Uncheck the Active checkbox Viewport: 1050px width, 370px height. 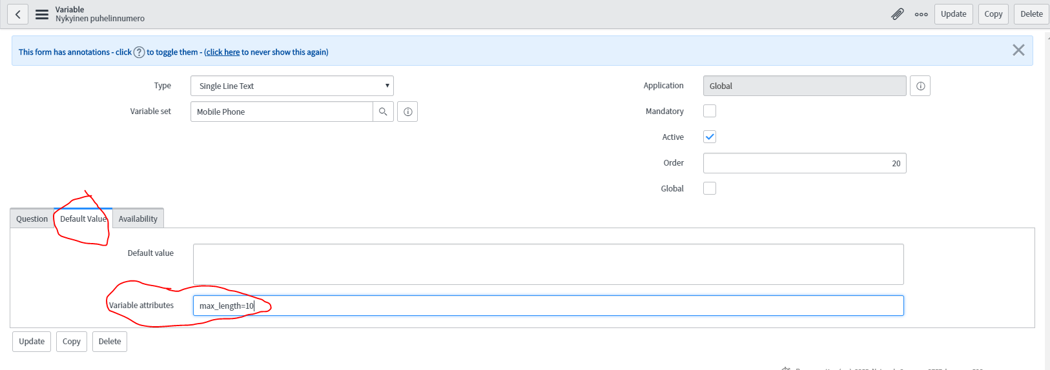[710, 137]
